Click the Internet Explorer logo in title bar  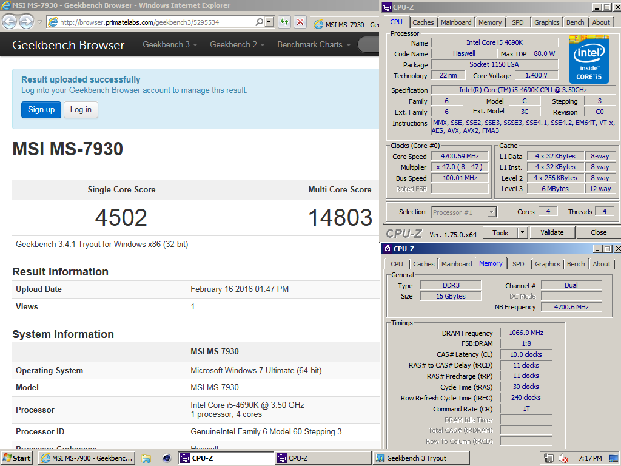6,5
